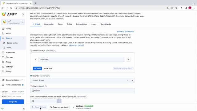Screen dimensions: 197x111
Task: Open the Schedules page
Action: tap(10, 52)
